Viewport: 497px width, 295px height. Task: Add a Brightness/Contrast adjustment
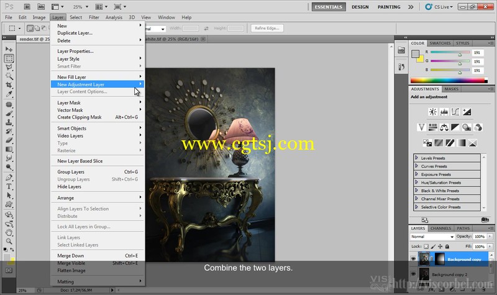432,112
